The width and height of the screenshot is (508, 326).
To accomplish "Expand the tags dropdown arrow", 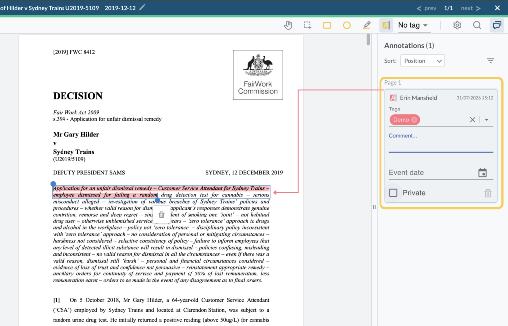I will coord(486,120).
